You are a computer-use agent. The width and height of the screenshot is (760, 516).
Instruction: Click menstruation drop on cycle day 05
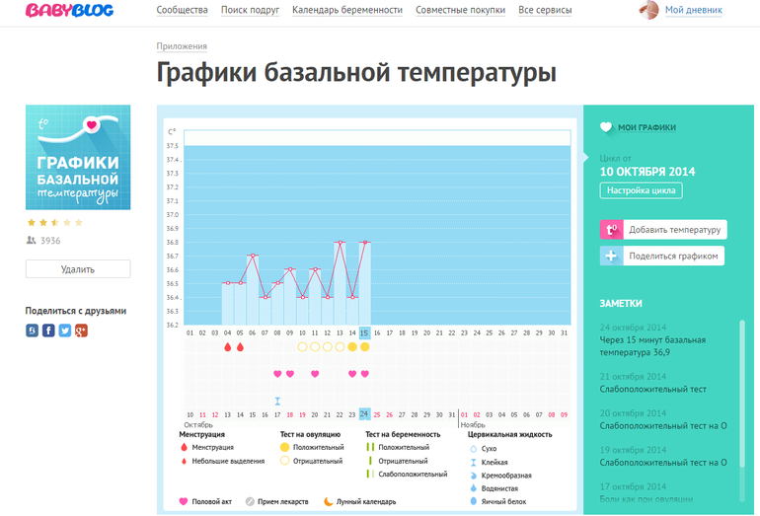pyautogui.click(x=240, y=347)
